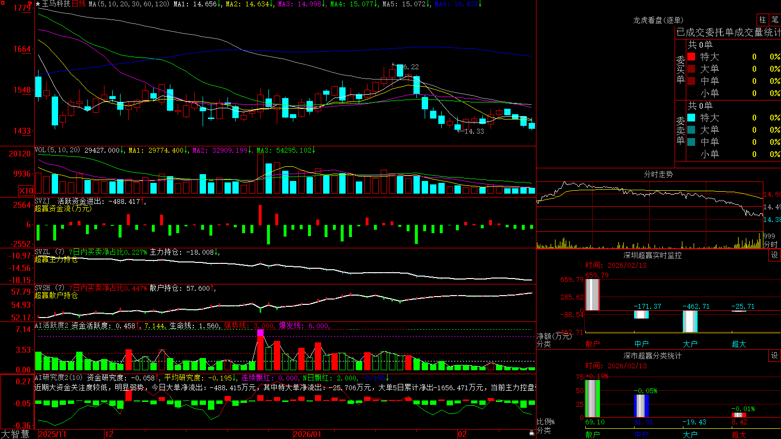Click the blue 中户 bar showing 41.91

coord(641,406)
